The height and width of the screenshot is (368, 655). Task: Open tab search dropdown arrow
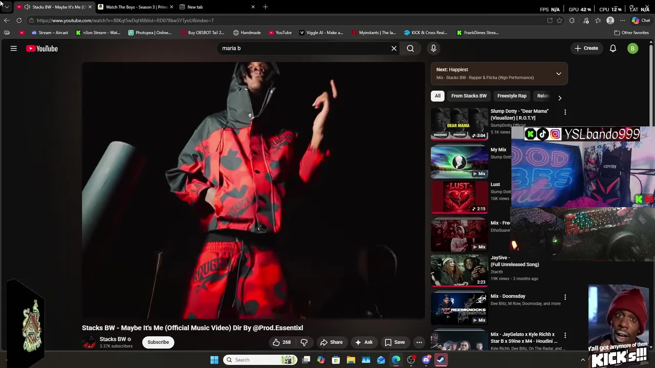(x=6, y=7)
